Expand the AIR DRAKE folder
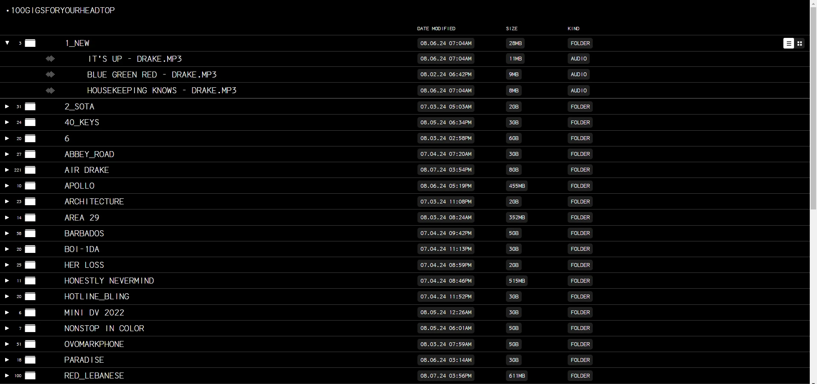 pyautogui.click(x=7, y=170)
